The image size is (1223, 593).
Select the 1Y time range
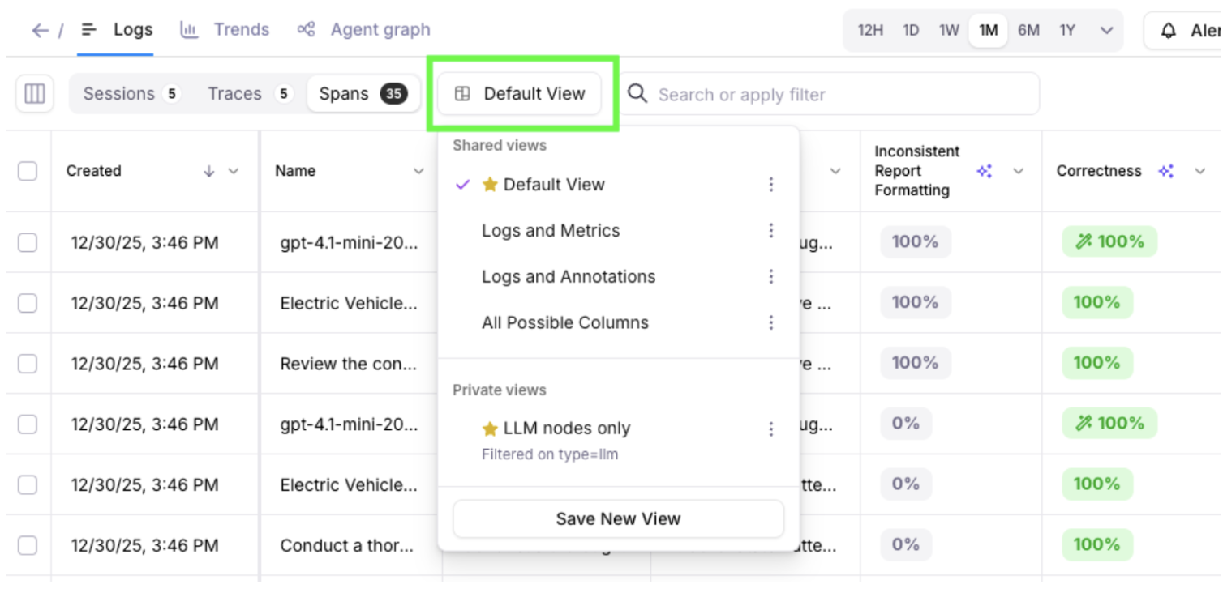point(1067,31)
